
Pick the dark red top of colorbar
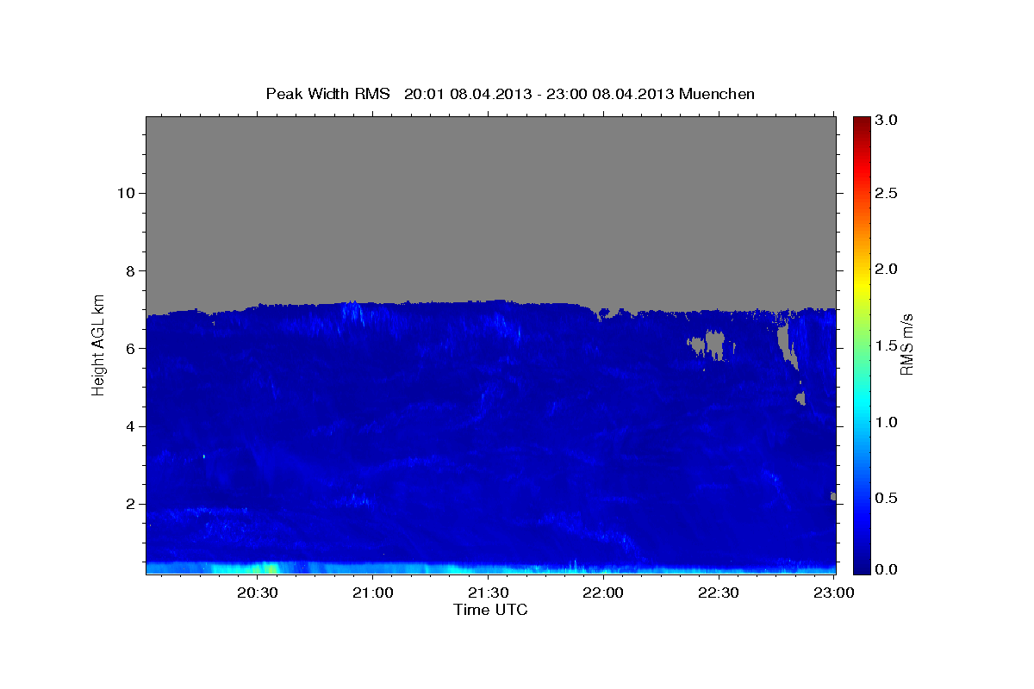[x=861, y=122]
